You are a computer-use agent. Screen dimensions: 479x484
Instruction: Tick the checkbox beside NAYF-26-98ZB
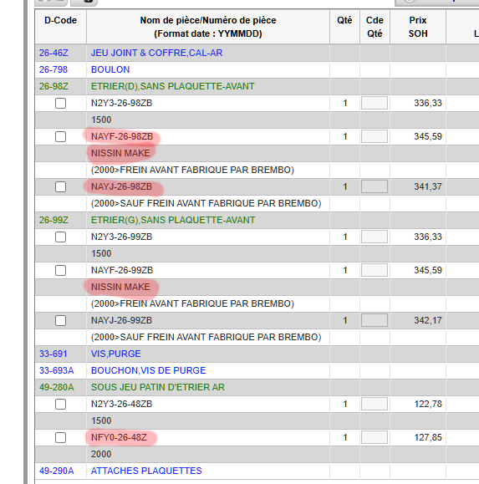pyautogui.click(x=60, y=136)
